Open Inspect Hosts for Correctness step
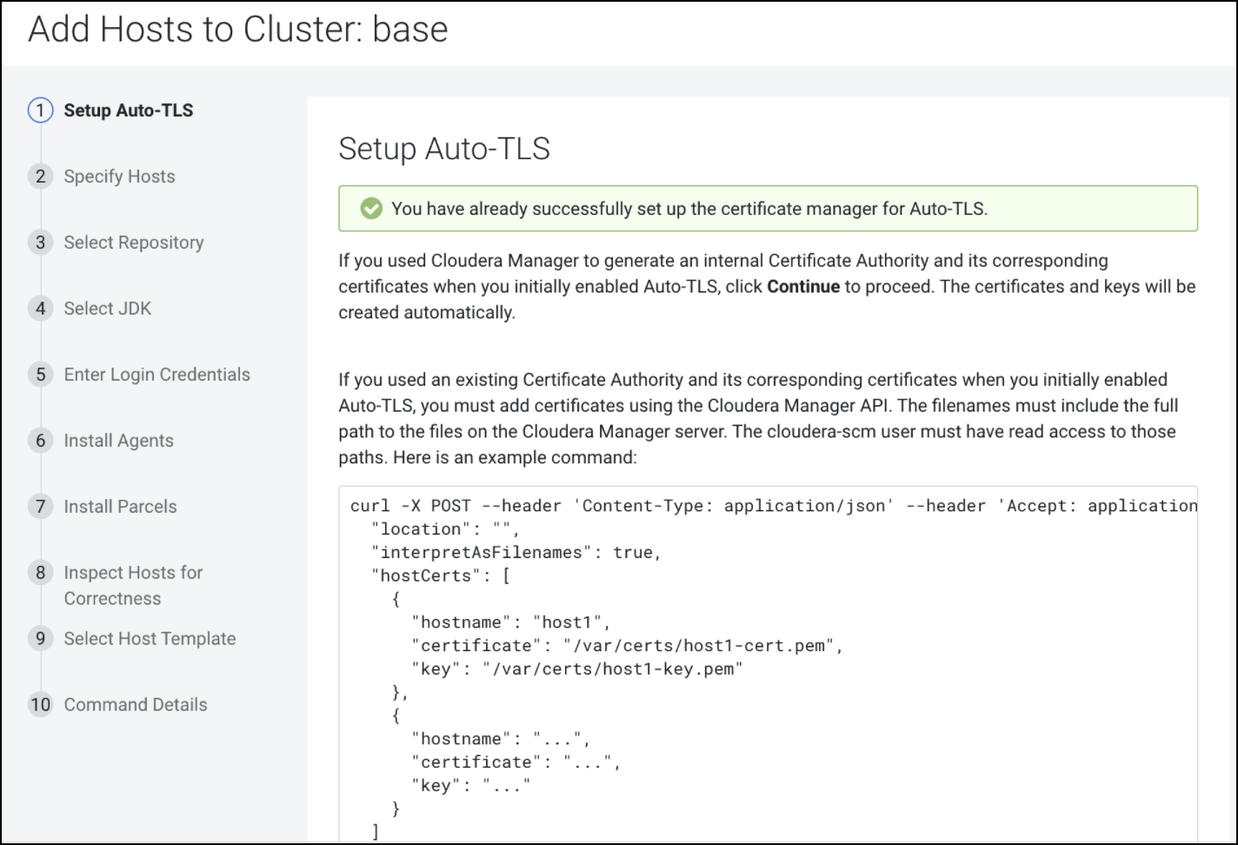The height and width of the screenshot is (845, 1238). coord(133,585)
